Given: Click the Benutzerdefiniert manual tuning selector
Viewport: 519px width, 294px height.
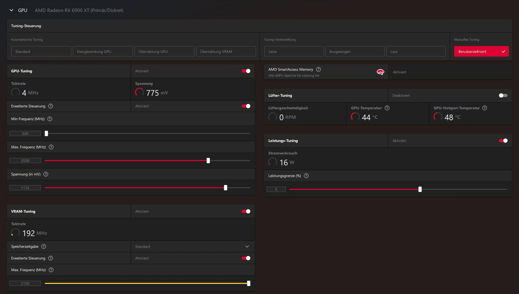Looking at the screenshot, I should click(x=481, y=52).
